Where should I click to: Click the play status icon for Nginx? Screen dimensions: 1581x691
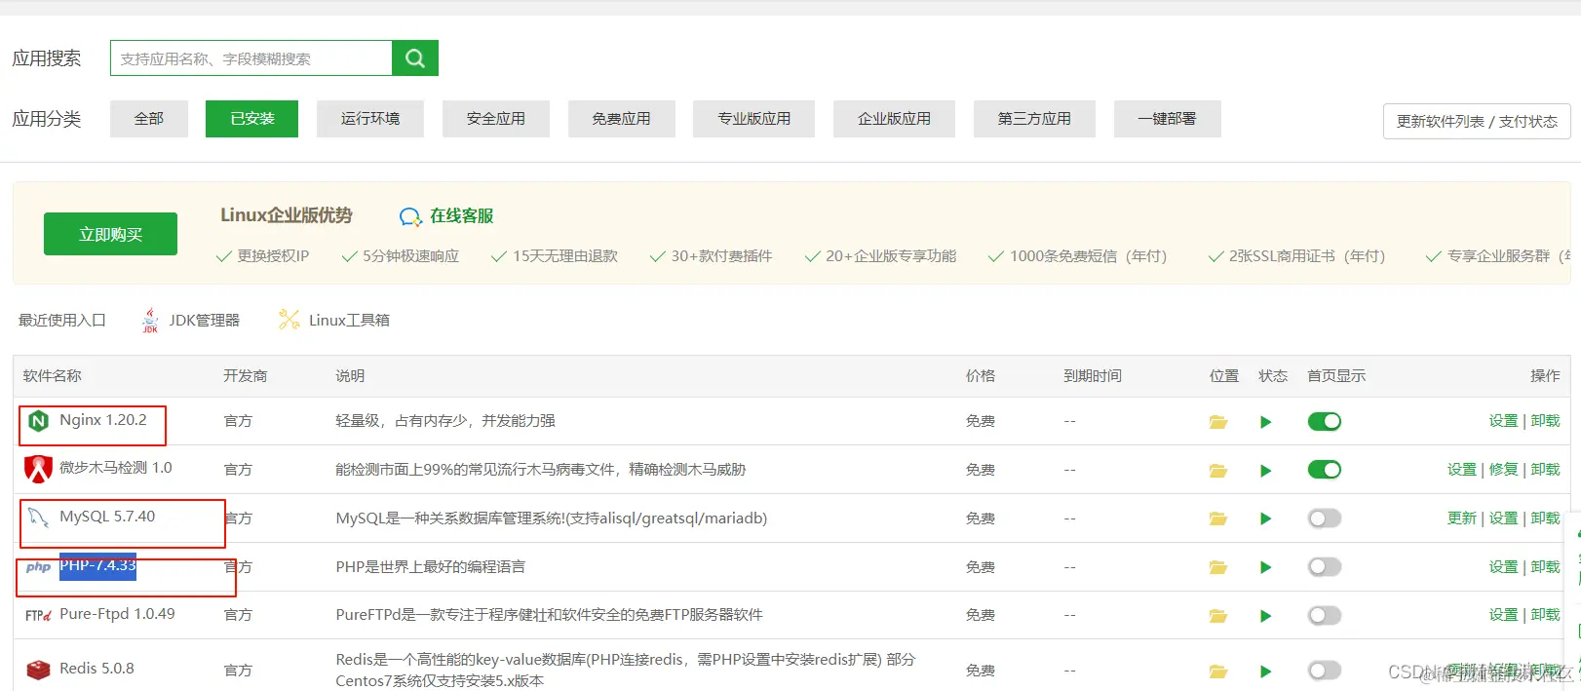coord(1265,422)
